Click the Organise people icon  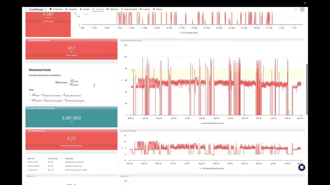tap(66, 9)
